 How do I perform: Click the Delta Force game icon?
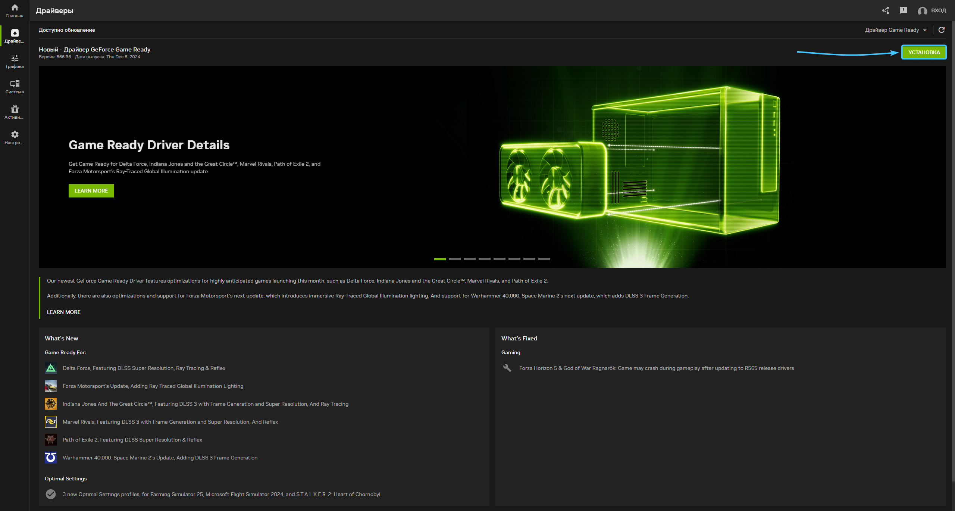point(51,368)
